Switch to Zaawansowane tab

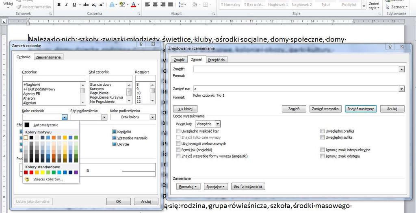click(49, 57)
